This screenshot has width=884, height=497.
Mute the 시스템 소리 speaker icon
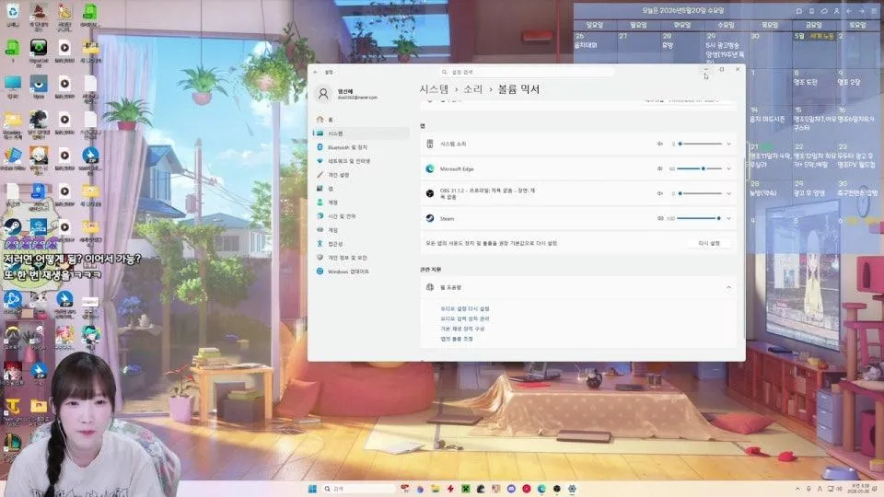(x=659, y=144)
